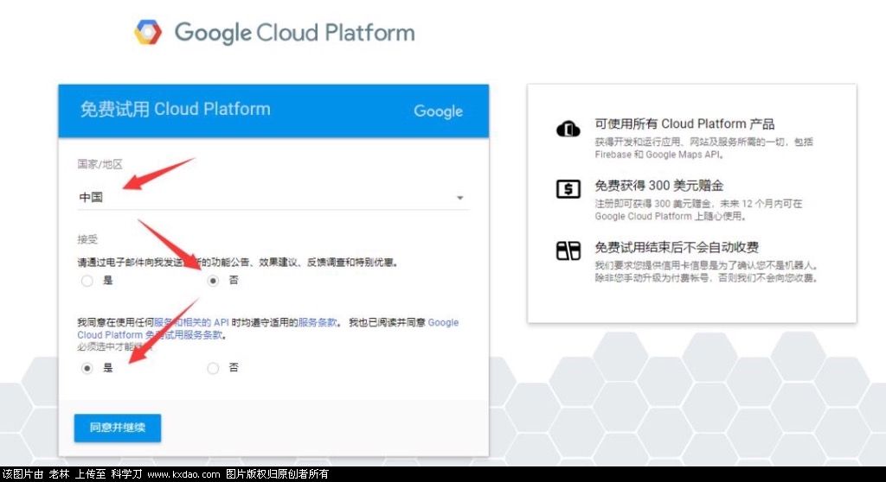This screenshot has height=482, width=886.
Task: Click the Google Cloud Platform hexagon logo
Action: (x=148, y=32)
